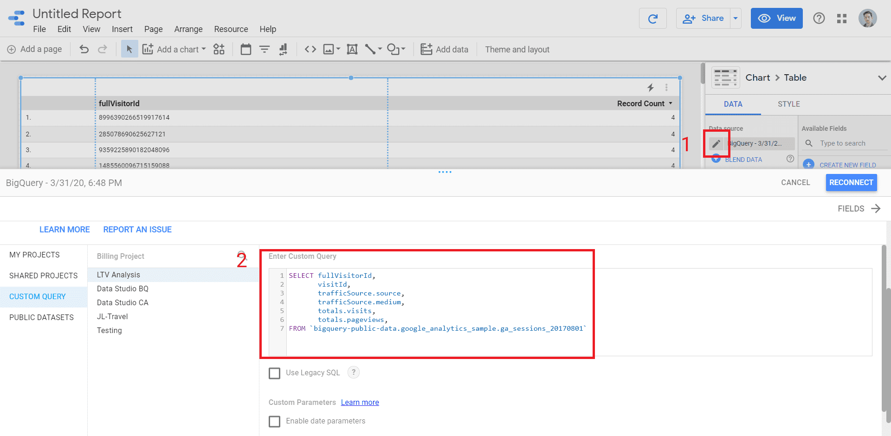The width and height of the screenshot is (891, 436).
Task: Click the insert image icon
Action: (x=329, y=49)
